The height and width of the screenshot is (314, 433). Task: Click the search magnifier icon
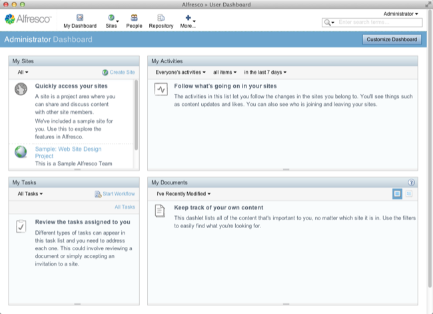pyautogui.click(x=327, y=23)
